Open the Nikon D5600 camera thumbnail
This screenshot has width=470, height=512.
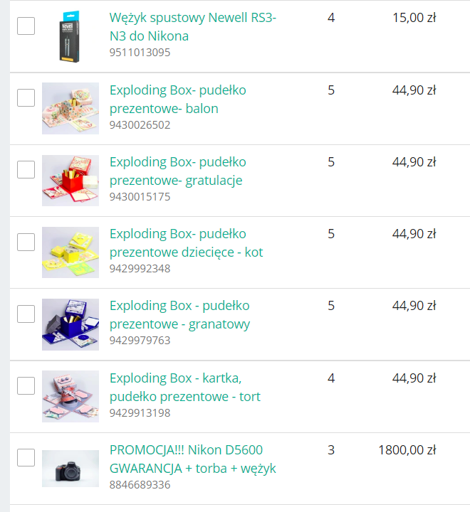(x=70, y=468)
